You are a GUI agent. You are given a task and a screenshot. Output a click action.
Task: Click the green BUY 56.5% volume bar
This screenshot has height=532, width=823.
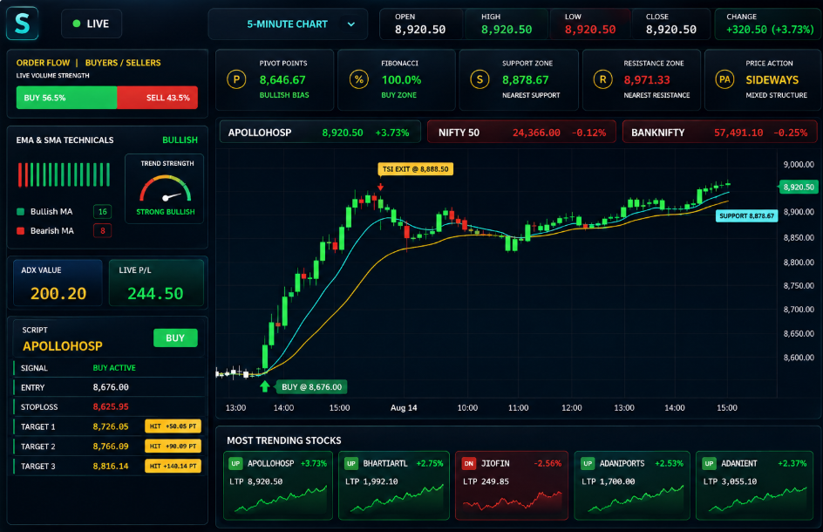pos(66,98)
